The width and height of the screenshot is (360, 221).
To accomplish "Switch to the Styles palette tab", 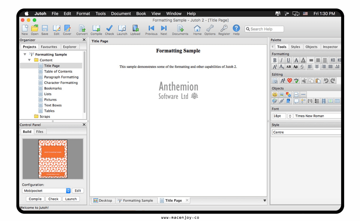I will point(295,47).
